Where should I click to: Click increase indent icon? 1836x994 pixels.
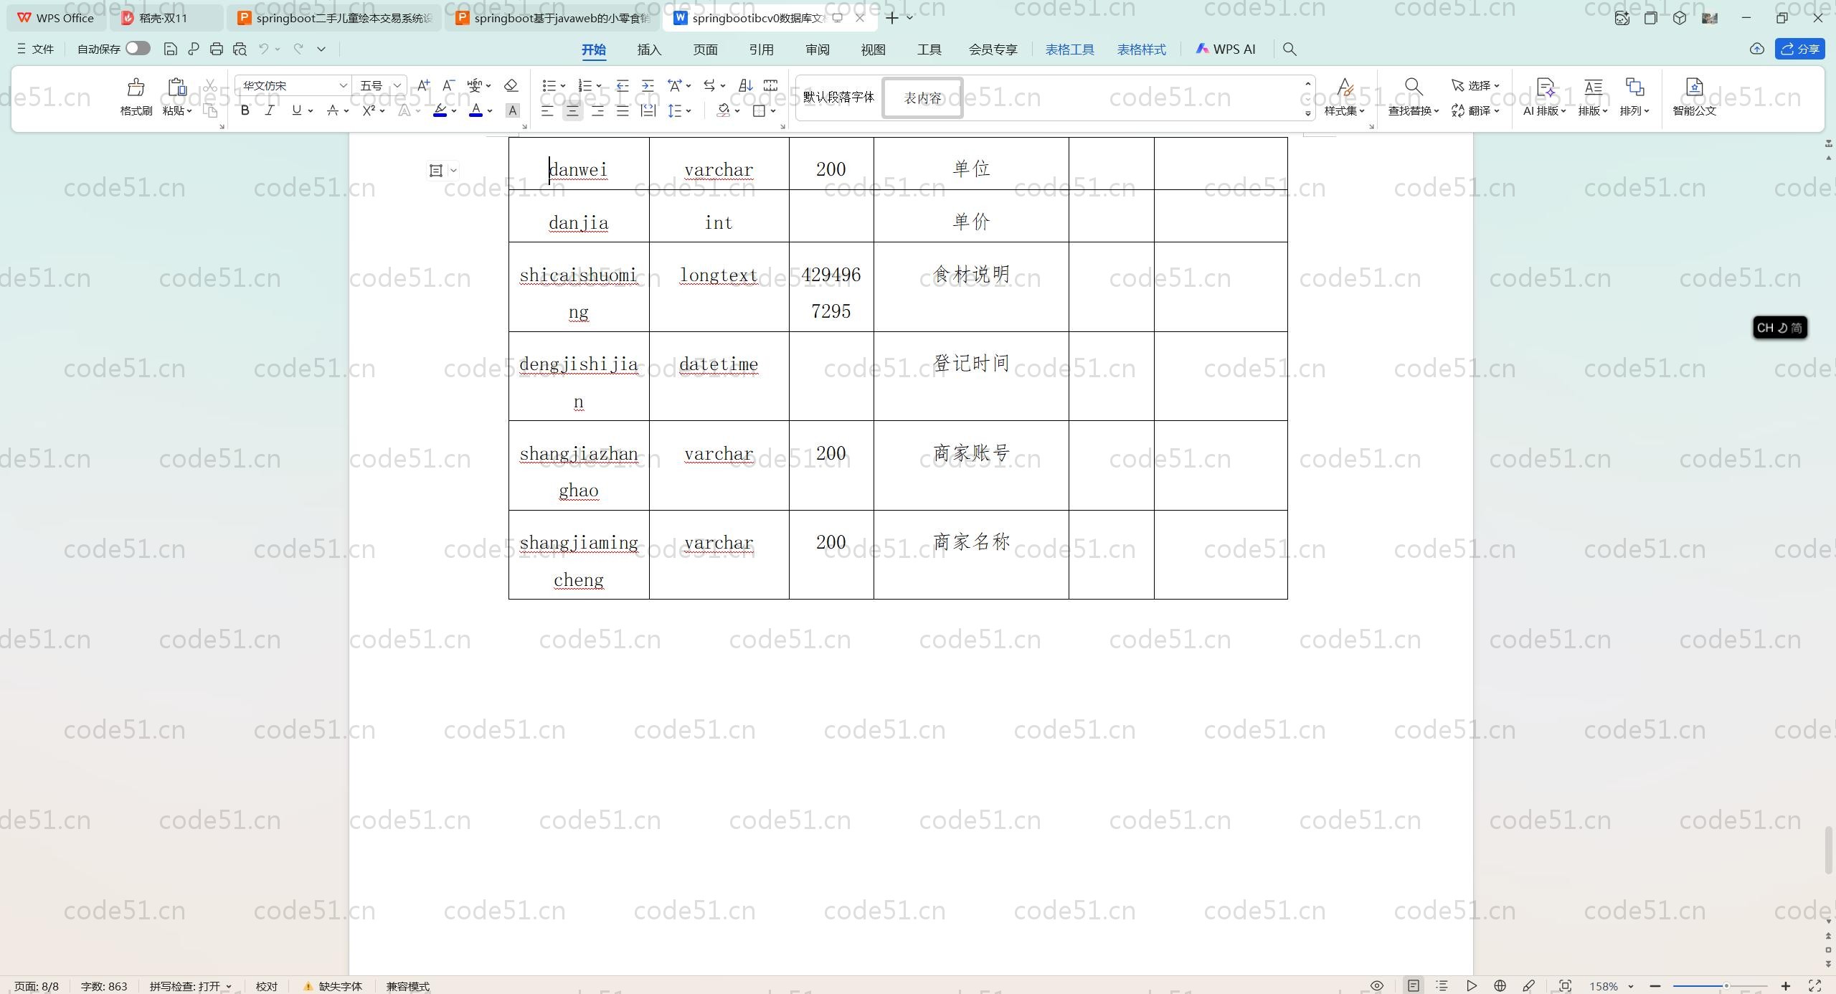pyautogui.click(x=648, y=85)
